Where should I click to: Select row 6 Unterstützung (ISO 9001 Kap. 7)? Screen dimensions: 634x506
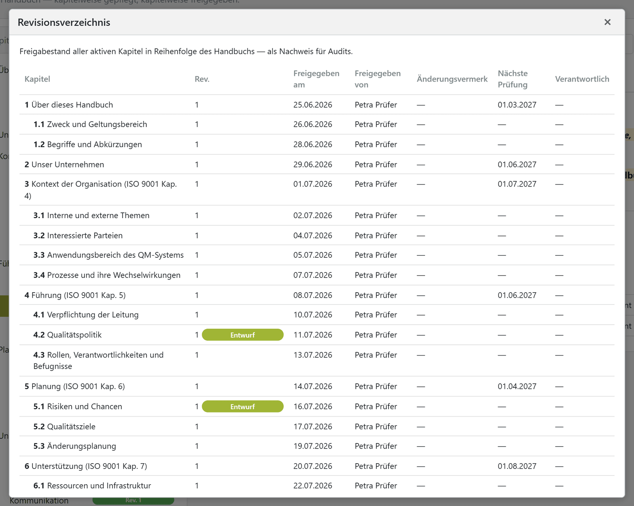coord(317,466)
